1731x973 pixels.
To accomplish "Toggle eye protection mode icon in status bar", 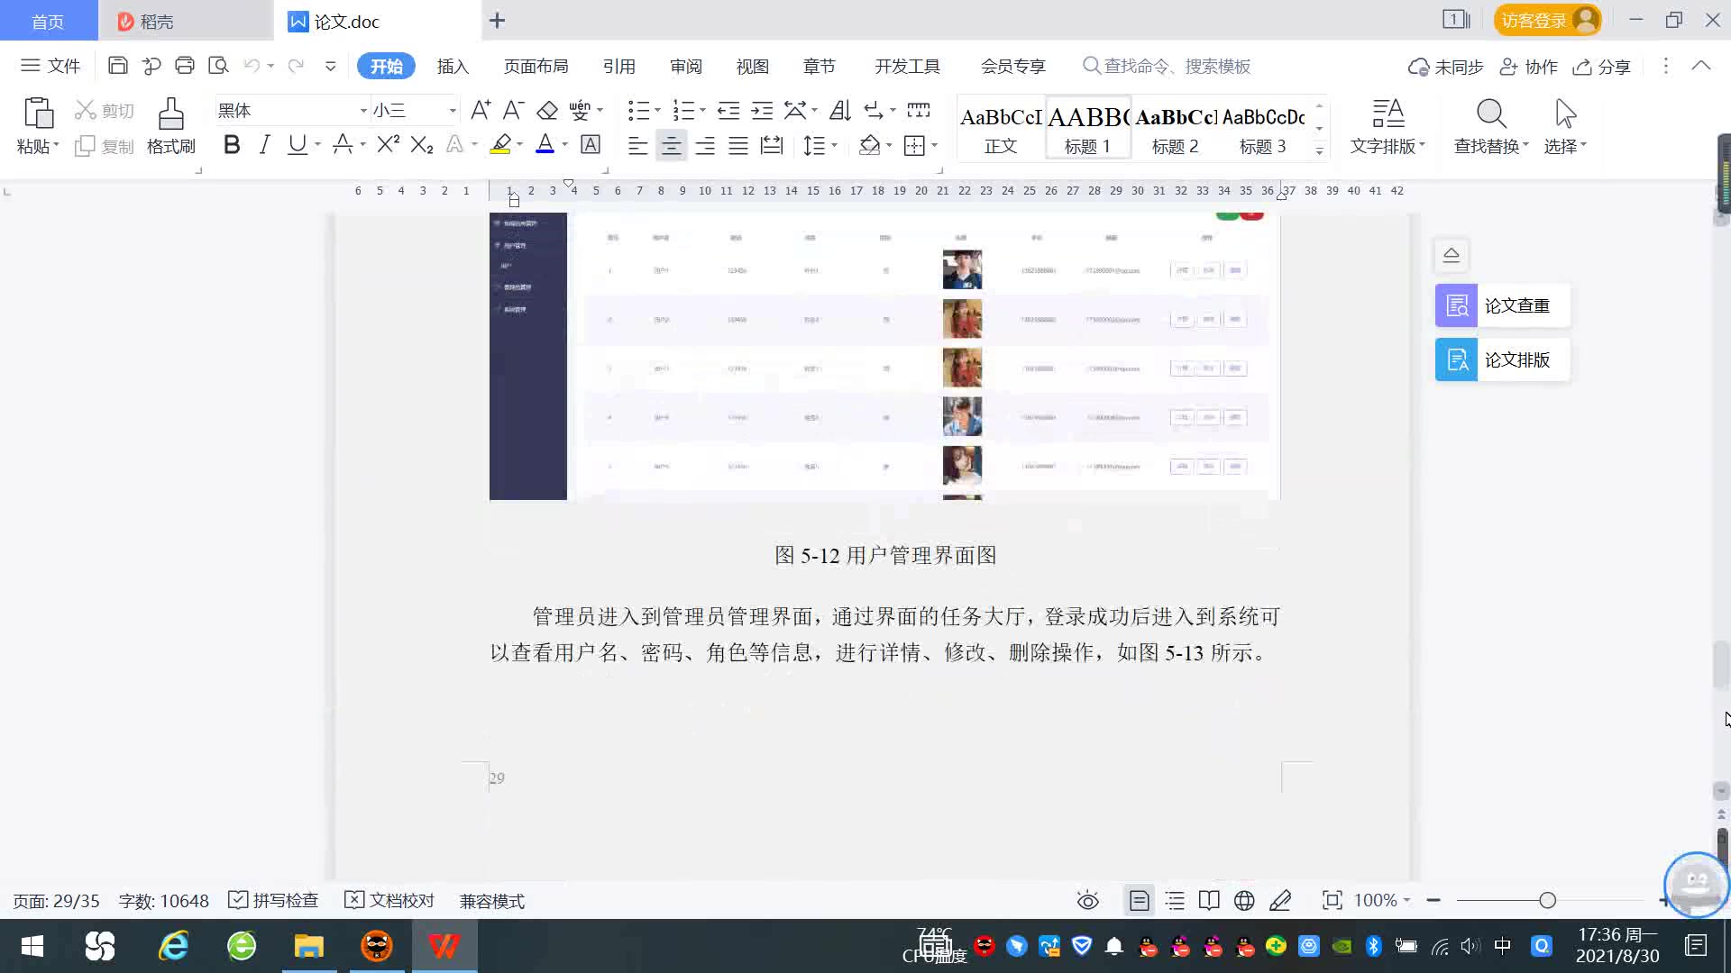I will pos(1087,900).
